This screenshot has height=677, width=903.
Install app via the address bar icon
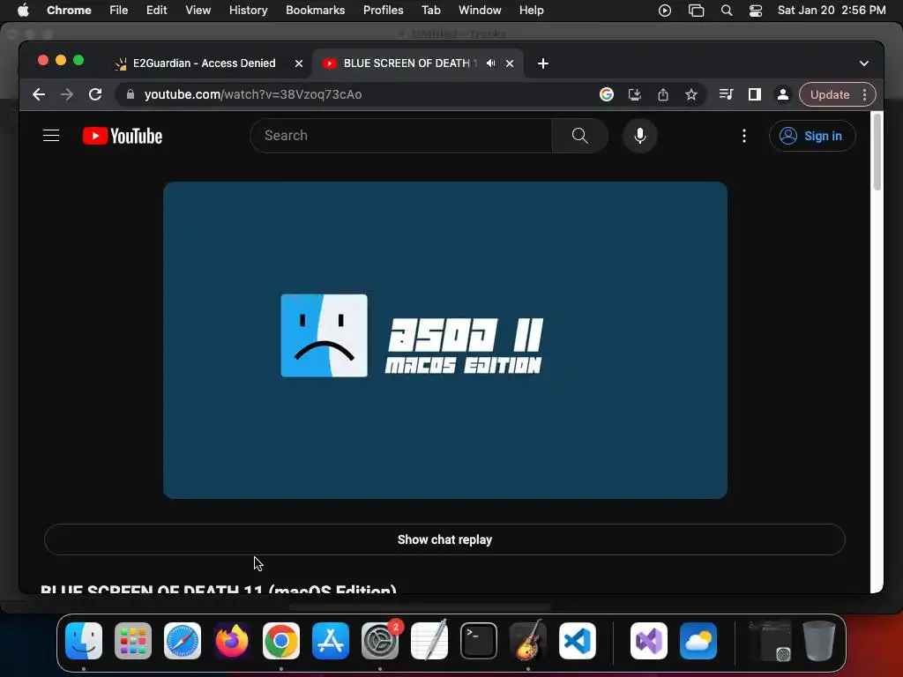[635, 94]
